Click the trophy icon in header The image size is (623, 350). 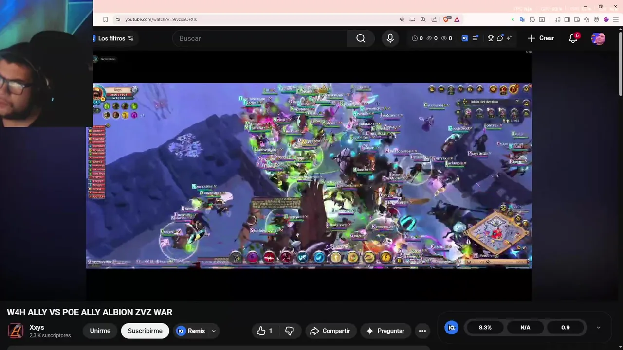click(491, 38)
